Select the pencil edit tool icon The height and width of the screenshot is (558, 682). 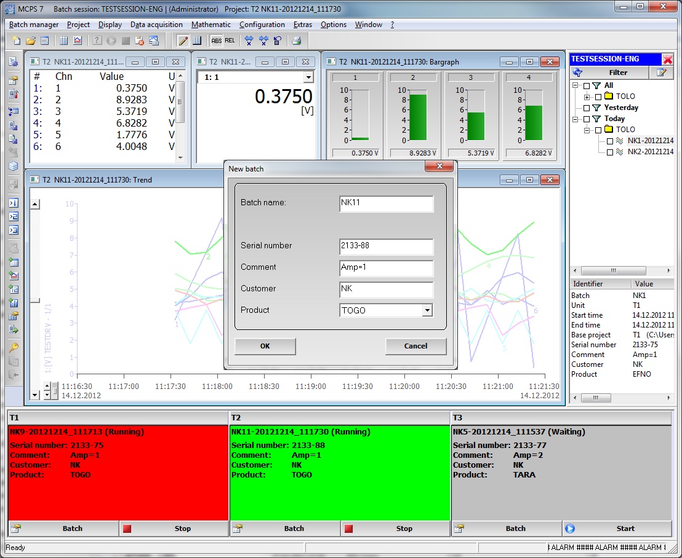[183, 41]
